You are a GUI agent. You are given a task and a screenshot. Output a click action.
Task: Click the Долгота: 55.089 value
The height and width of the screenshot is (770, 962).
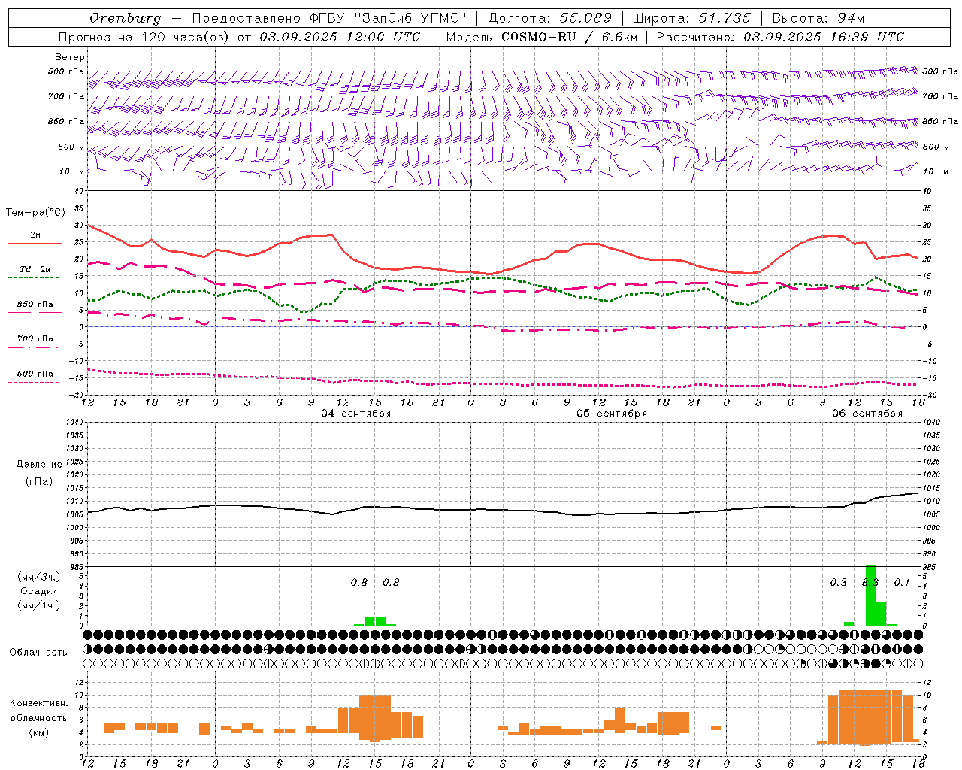tap(550, 18)
